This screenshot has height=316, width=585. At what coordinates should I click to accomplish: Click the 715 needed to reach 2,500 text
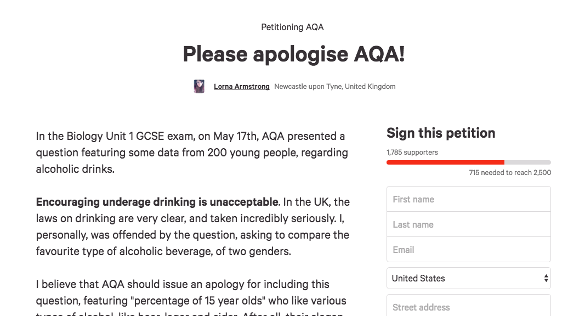coord(510,173)
